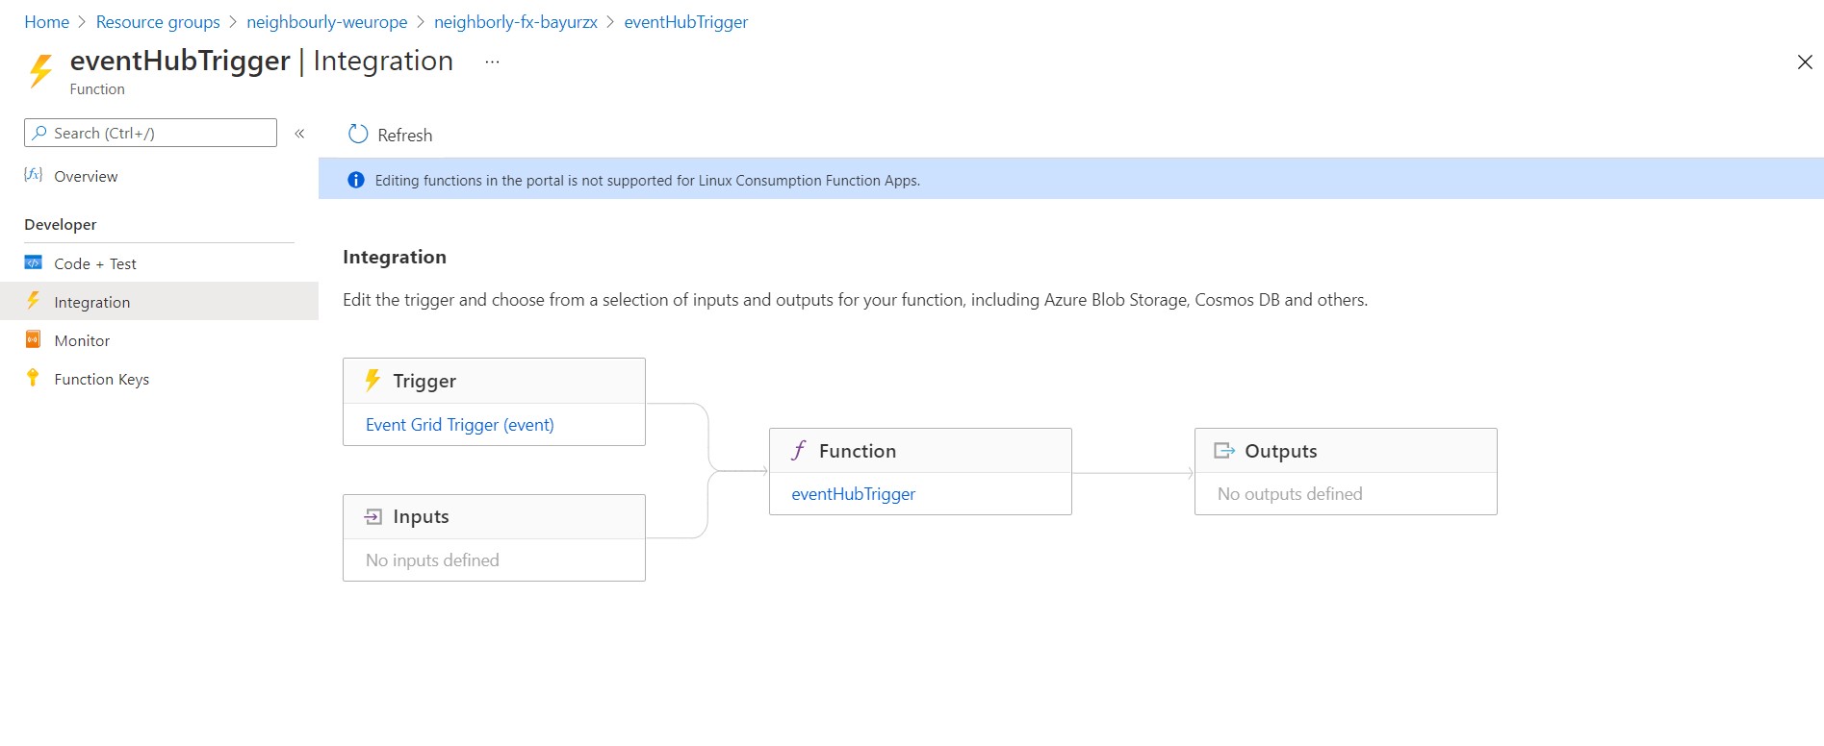The height and width of the screenshot is (746, 1824).
Task: Click the Outputs arrow icon
Action: [1224, 451]
